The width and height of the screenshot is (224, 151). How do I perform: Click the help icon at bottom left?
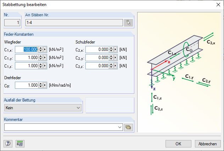pos(8,144)
